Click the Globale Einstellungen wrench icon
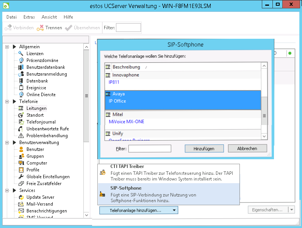The height and width of the screenshot is (228, 302). [x=21, y=177]
